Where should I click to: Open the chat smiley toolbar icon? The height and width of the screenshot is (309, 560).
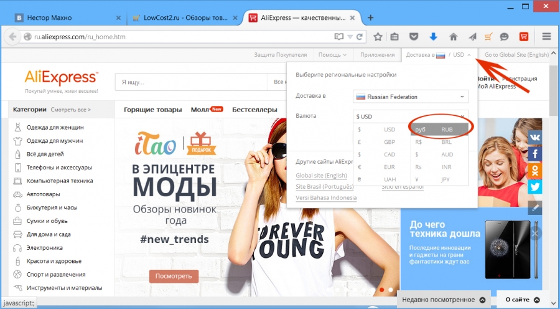504,37
